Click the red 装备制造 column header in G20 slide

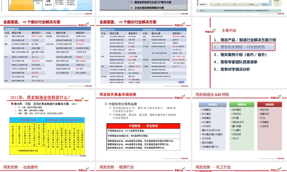click(269, 104)
